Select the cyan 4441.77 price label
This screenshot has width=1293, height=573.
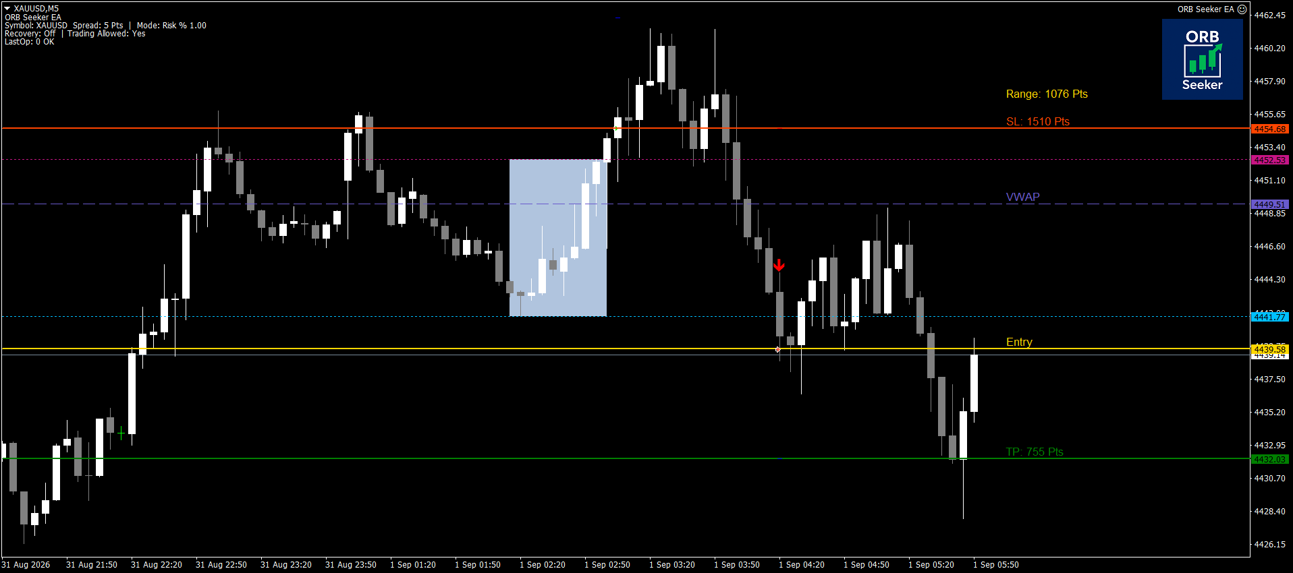(x=1270, y=317)
